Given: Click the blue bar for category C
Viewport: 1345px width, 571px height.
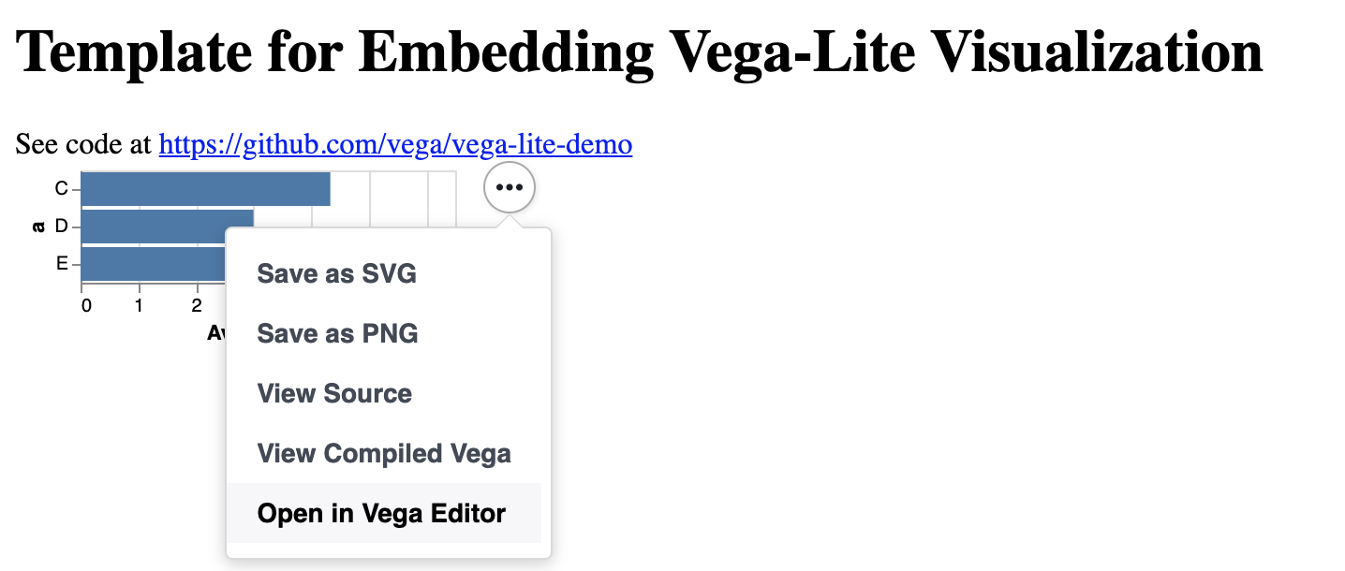Looking at the screenshot, I should pos(206,189).
